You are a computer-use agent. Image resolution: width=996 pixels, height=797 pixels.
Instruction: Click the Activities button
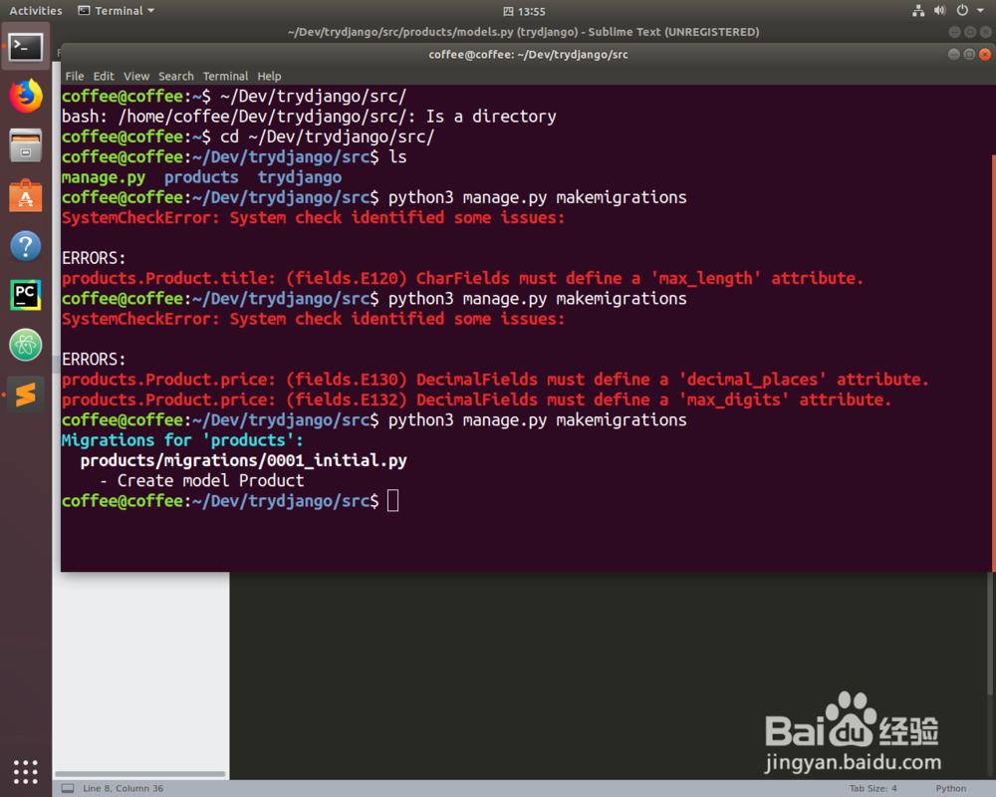(36, 11)
